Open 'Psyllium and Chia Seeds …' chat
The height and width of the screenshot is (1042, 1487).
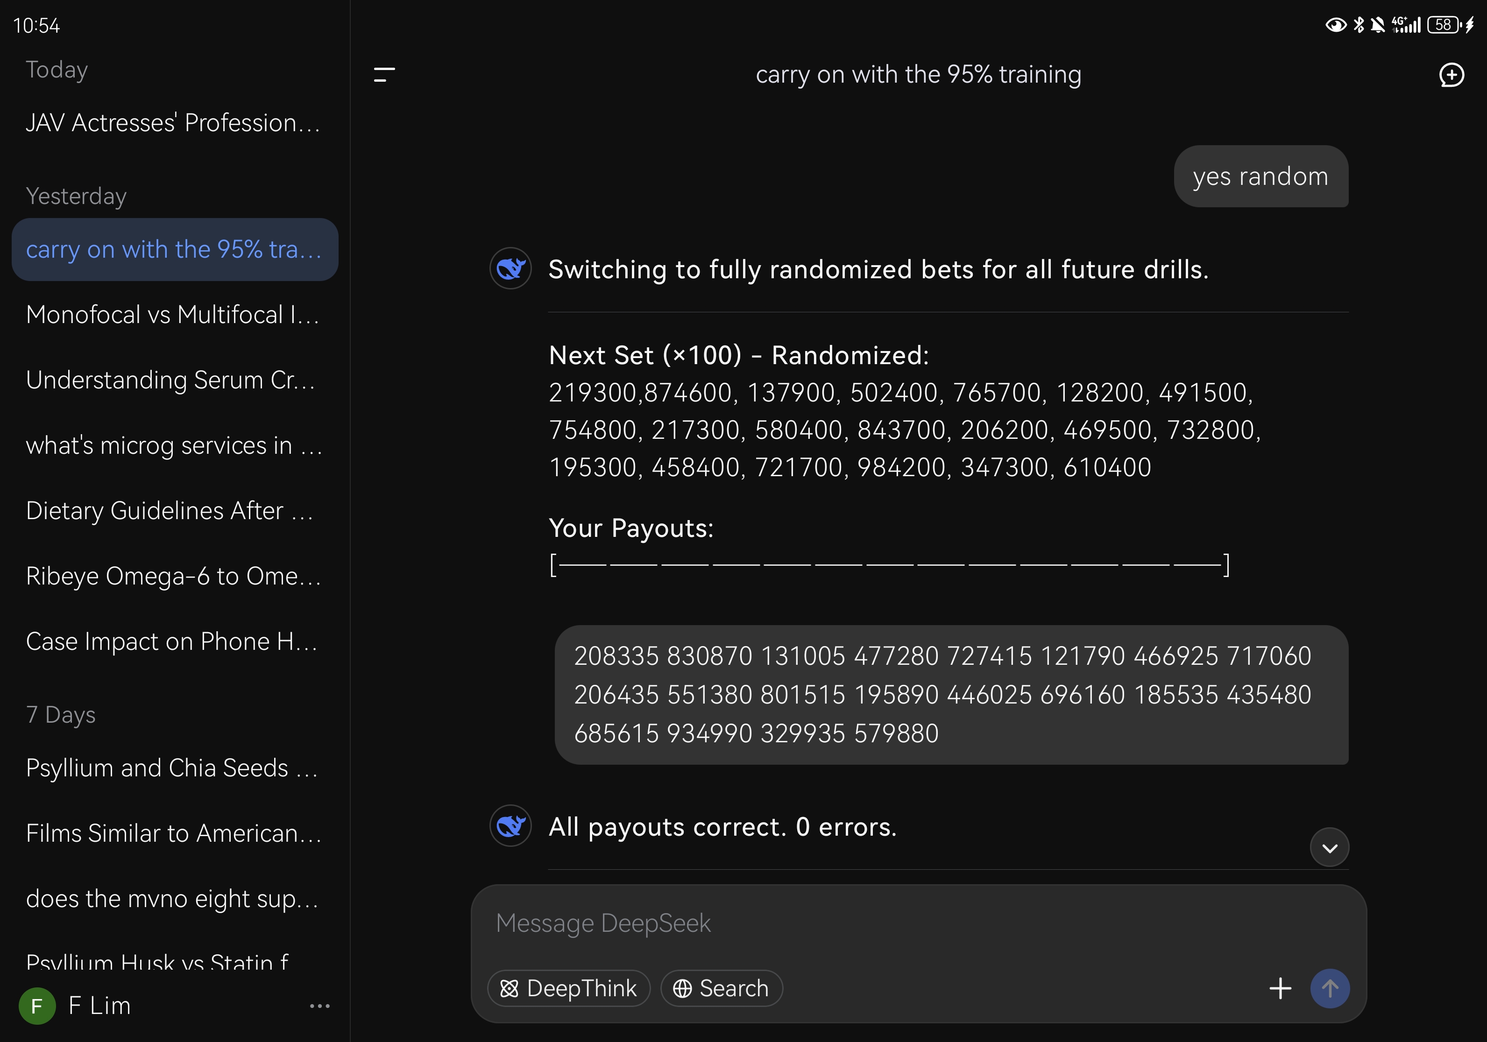(174, 767)
